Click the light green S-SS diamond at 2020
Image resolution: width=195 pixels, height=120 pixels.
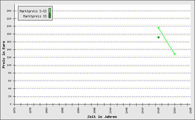point(175,54)
